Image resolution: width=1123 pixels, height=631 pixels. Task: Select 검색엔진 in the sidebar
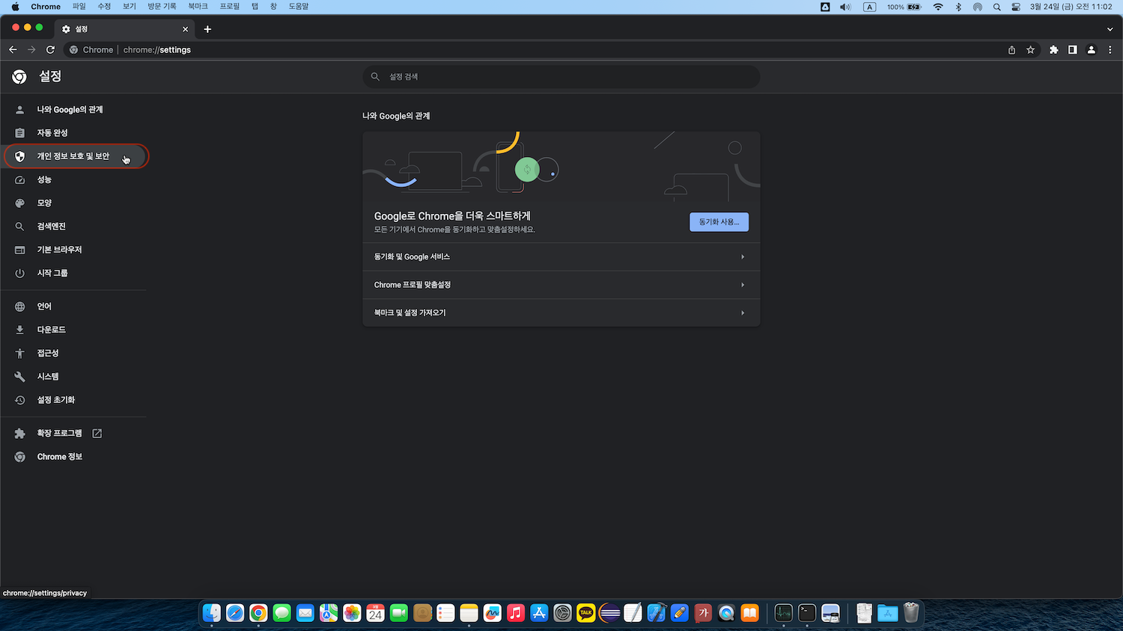[x=75, y=226]
